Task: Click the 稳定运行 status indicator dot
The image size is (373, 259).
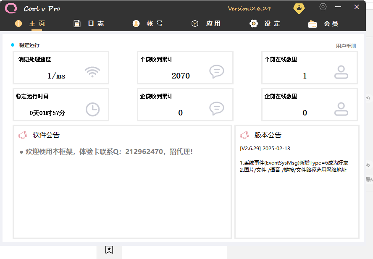Action: [13, 45]
